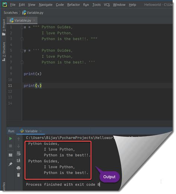This screenshot has width=176, height=194.
Task: Rerun Variable with the green play icon
Action: (10, 139)
